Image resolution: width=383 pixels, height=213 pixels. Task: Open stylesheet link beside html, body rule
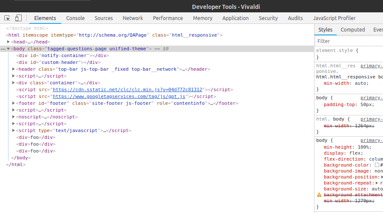pos(372,119)
